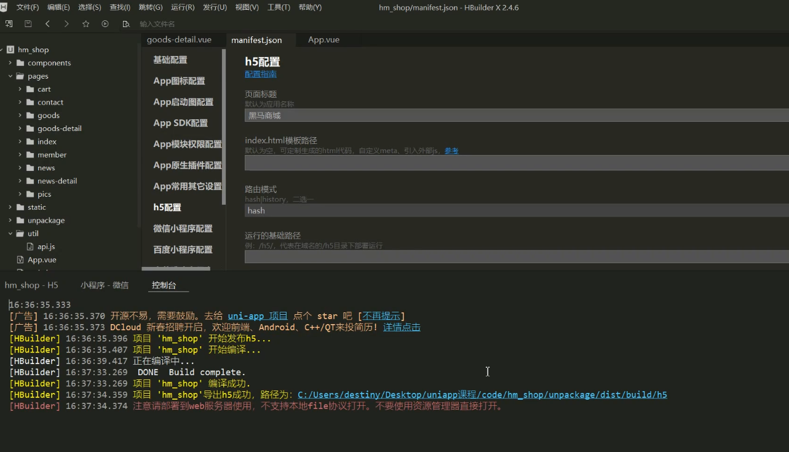Open App图标配置 settings section
The height and width of the screenshot is (452, 789).
tap(179, 81)
